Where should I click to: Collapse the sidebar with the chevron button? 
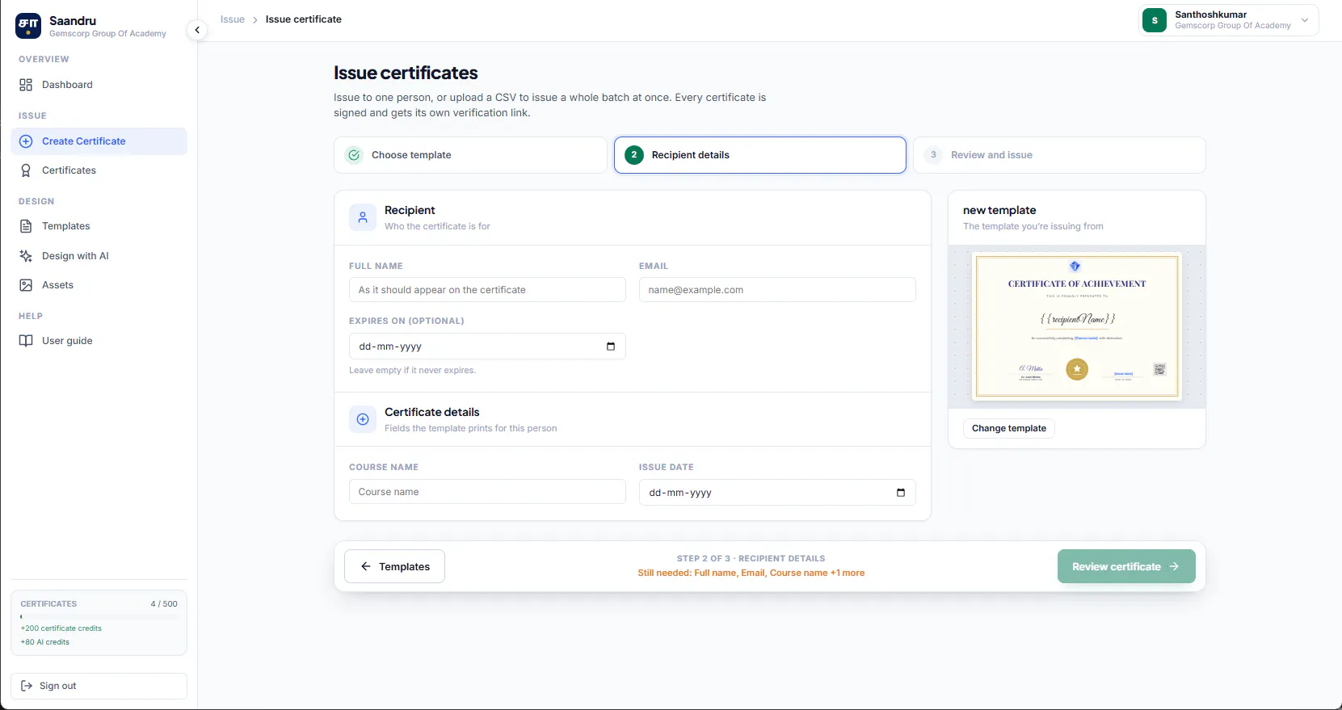(197, 30)
